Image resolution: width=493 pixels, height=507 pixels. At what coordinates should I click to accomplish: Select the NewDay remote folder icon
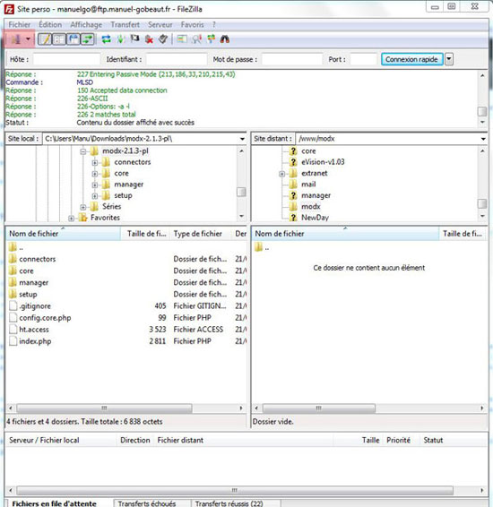coord(293,218)
